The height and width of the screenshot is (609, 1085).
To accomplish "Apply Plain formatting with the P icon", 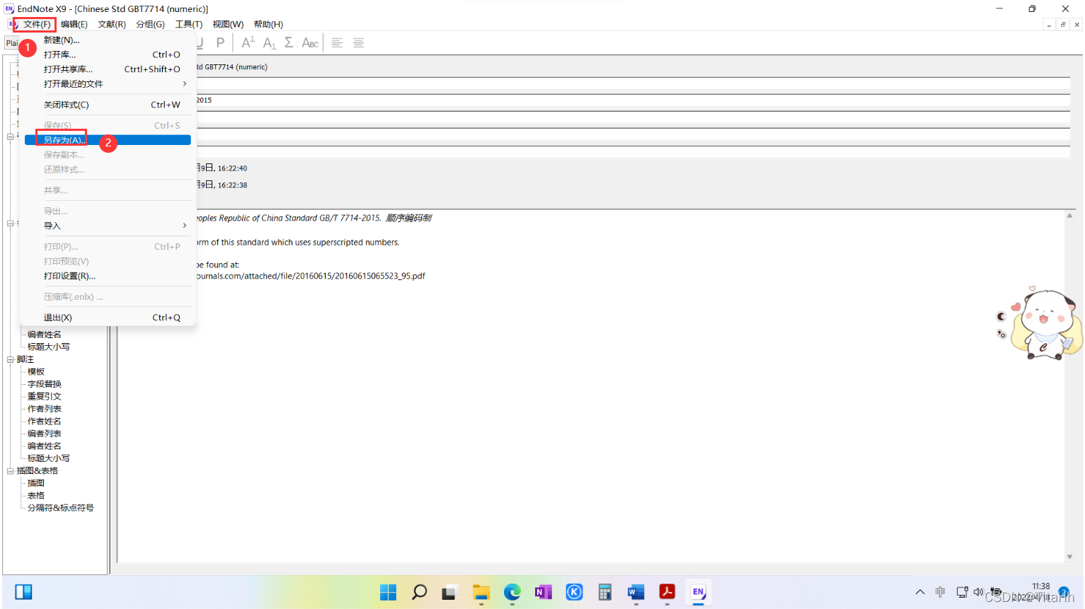I will tap(220, 42).
